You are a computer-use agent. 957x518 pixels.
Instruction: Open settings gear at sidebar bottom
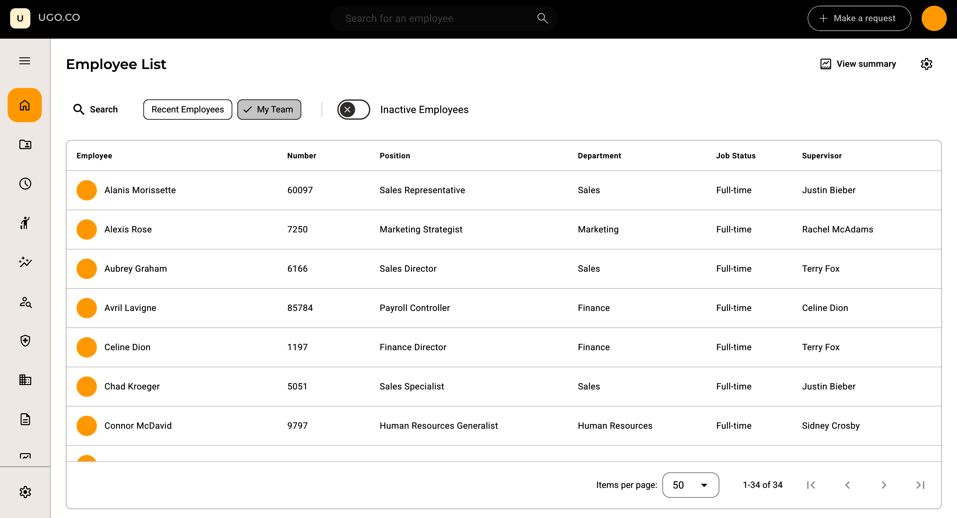click(x=25, y=492)
